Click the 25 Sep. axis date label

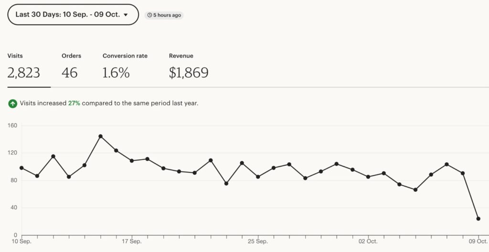tap(258, 241)
